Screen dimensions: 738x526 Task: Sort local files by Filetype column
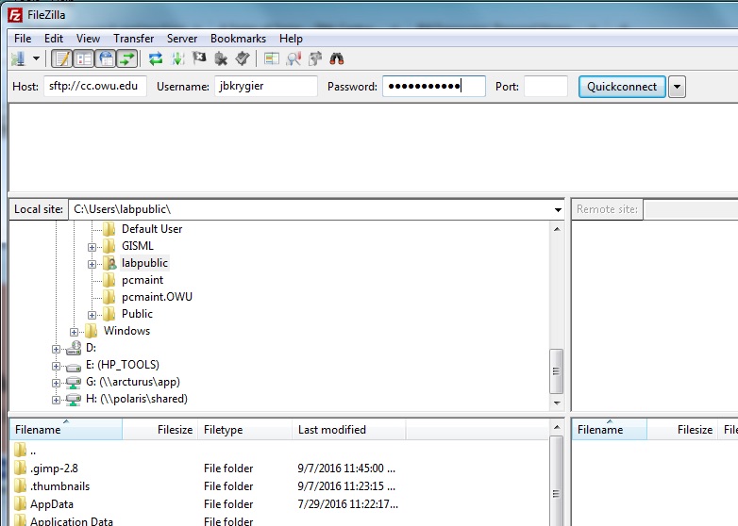(245, 429)
